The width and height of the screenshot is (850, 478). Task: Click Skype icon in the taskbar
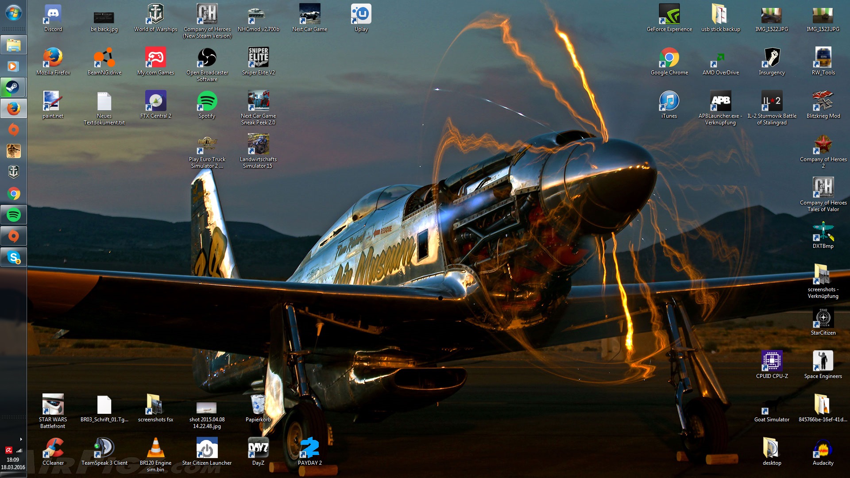(13, 257)
